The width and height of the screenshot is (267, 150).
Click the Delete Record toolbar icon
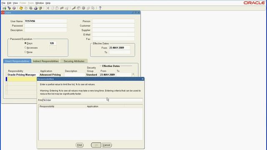[x=67, y=8]
